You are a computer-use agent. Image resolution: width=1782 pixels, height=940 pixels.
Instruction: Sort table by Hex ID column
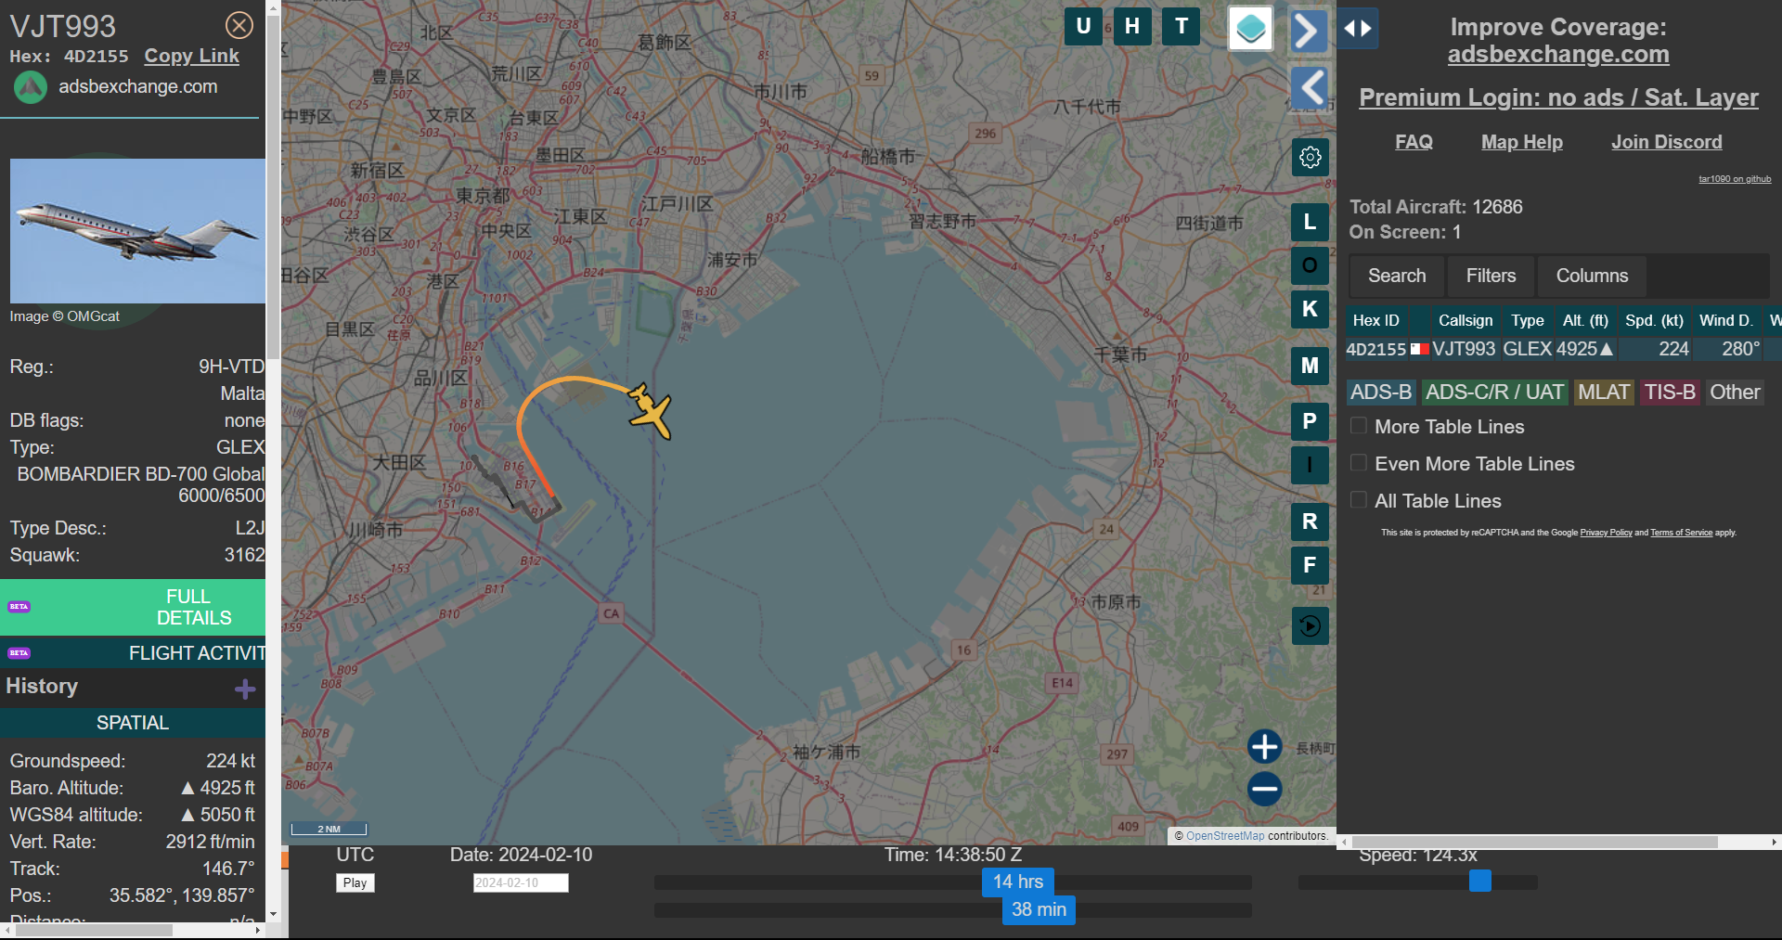tap(1376, 320)
